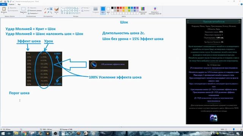This screenshot has height=136, width=243.
Task: Click the zoom out minus button
Action: (226, 129)
